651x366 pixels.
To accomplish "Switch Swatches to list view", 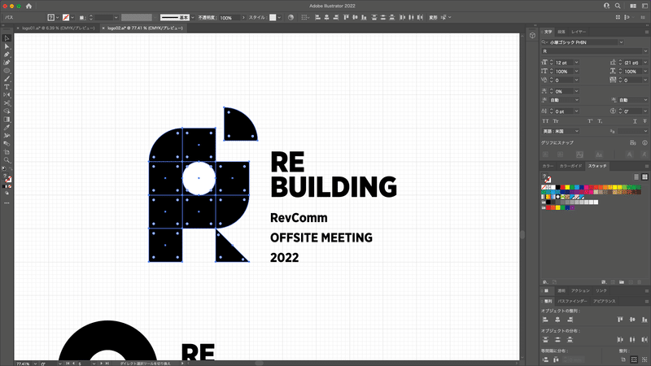I will point(636,176).
